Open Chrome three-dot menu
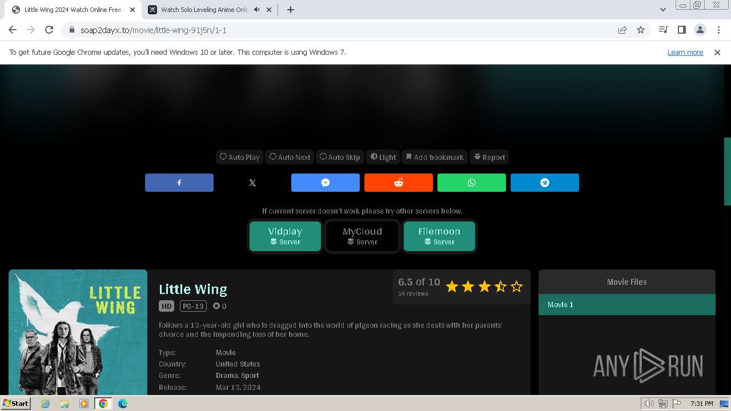 click(x=718, y=30)
